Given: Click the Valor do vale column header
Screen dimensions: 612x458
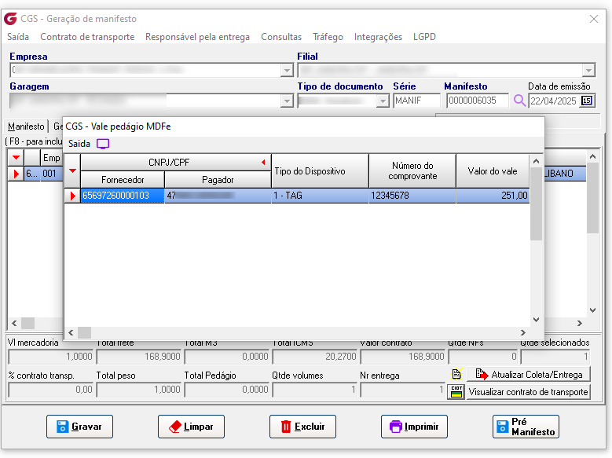Looking at the screenshot, I should coord(493,171).
